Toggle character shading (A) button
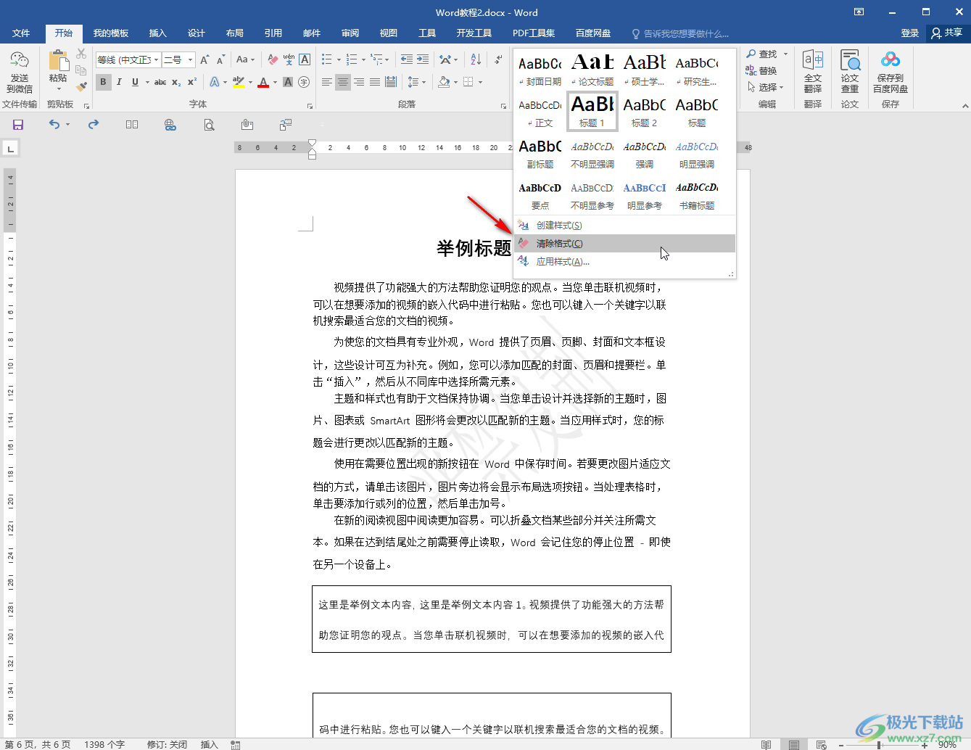The image size is (971, 750). (288, 82)
